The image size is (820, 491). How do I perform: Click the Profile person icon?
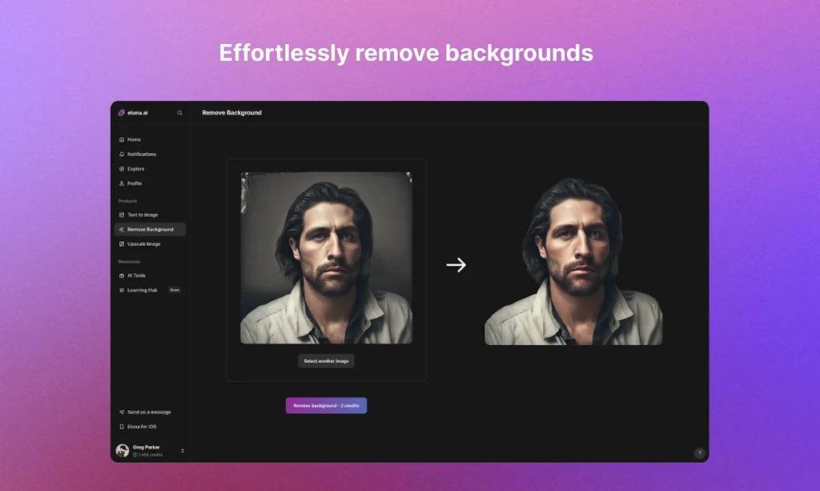[122, 183]
